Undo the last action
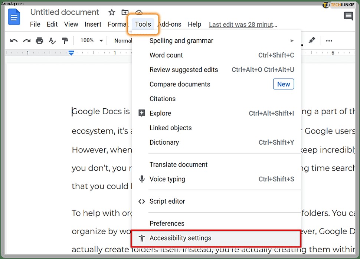Image resolution: width=360 pixels, height=259 pixels. pos(14,41)
